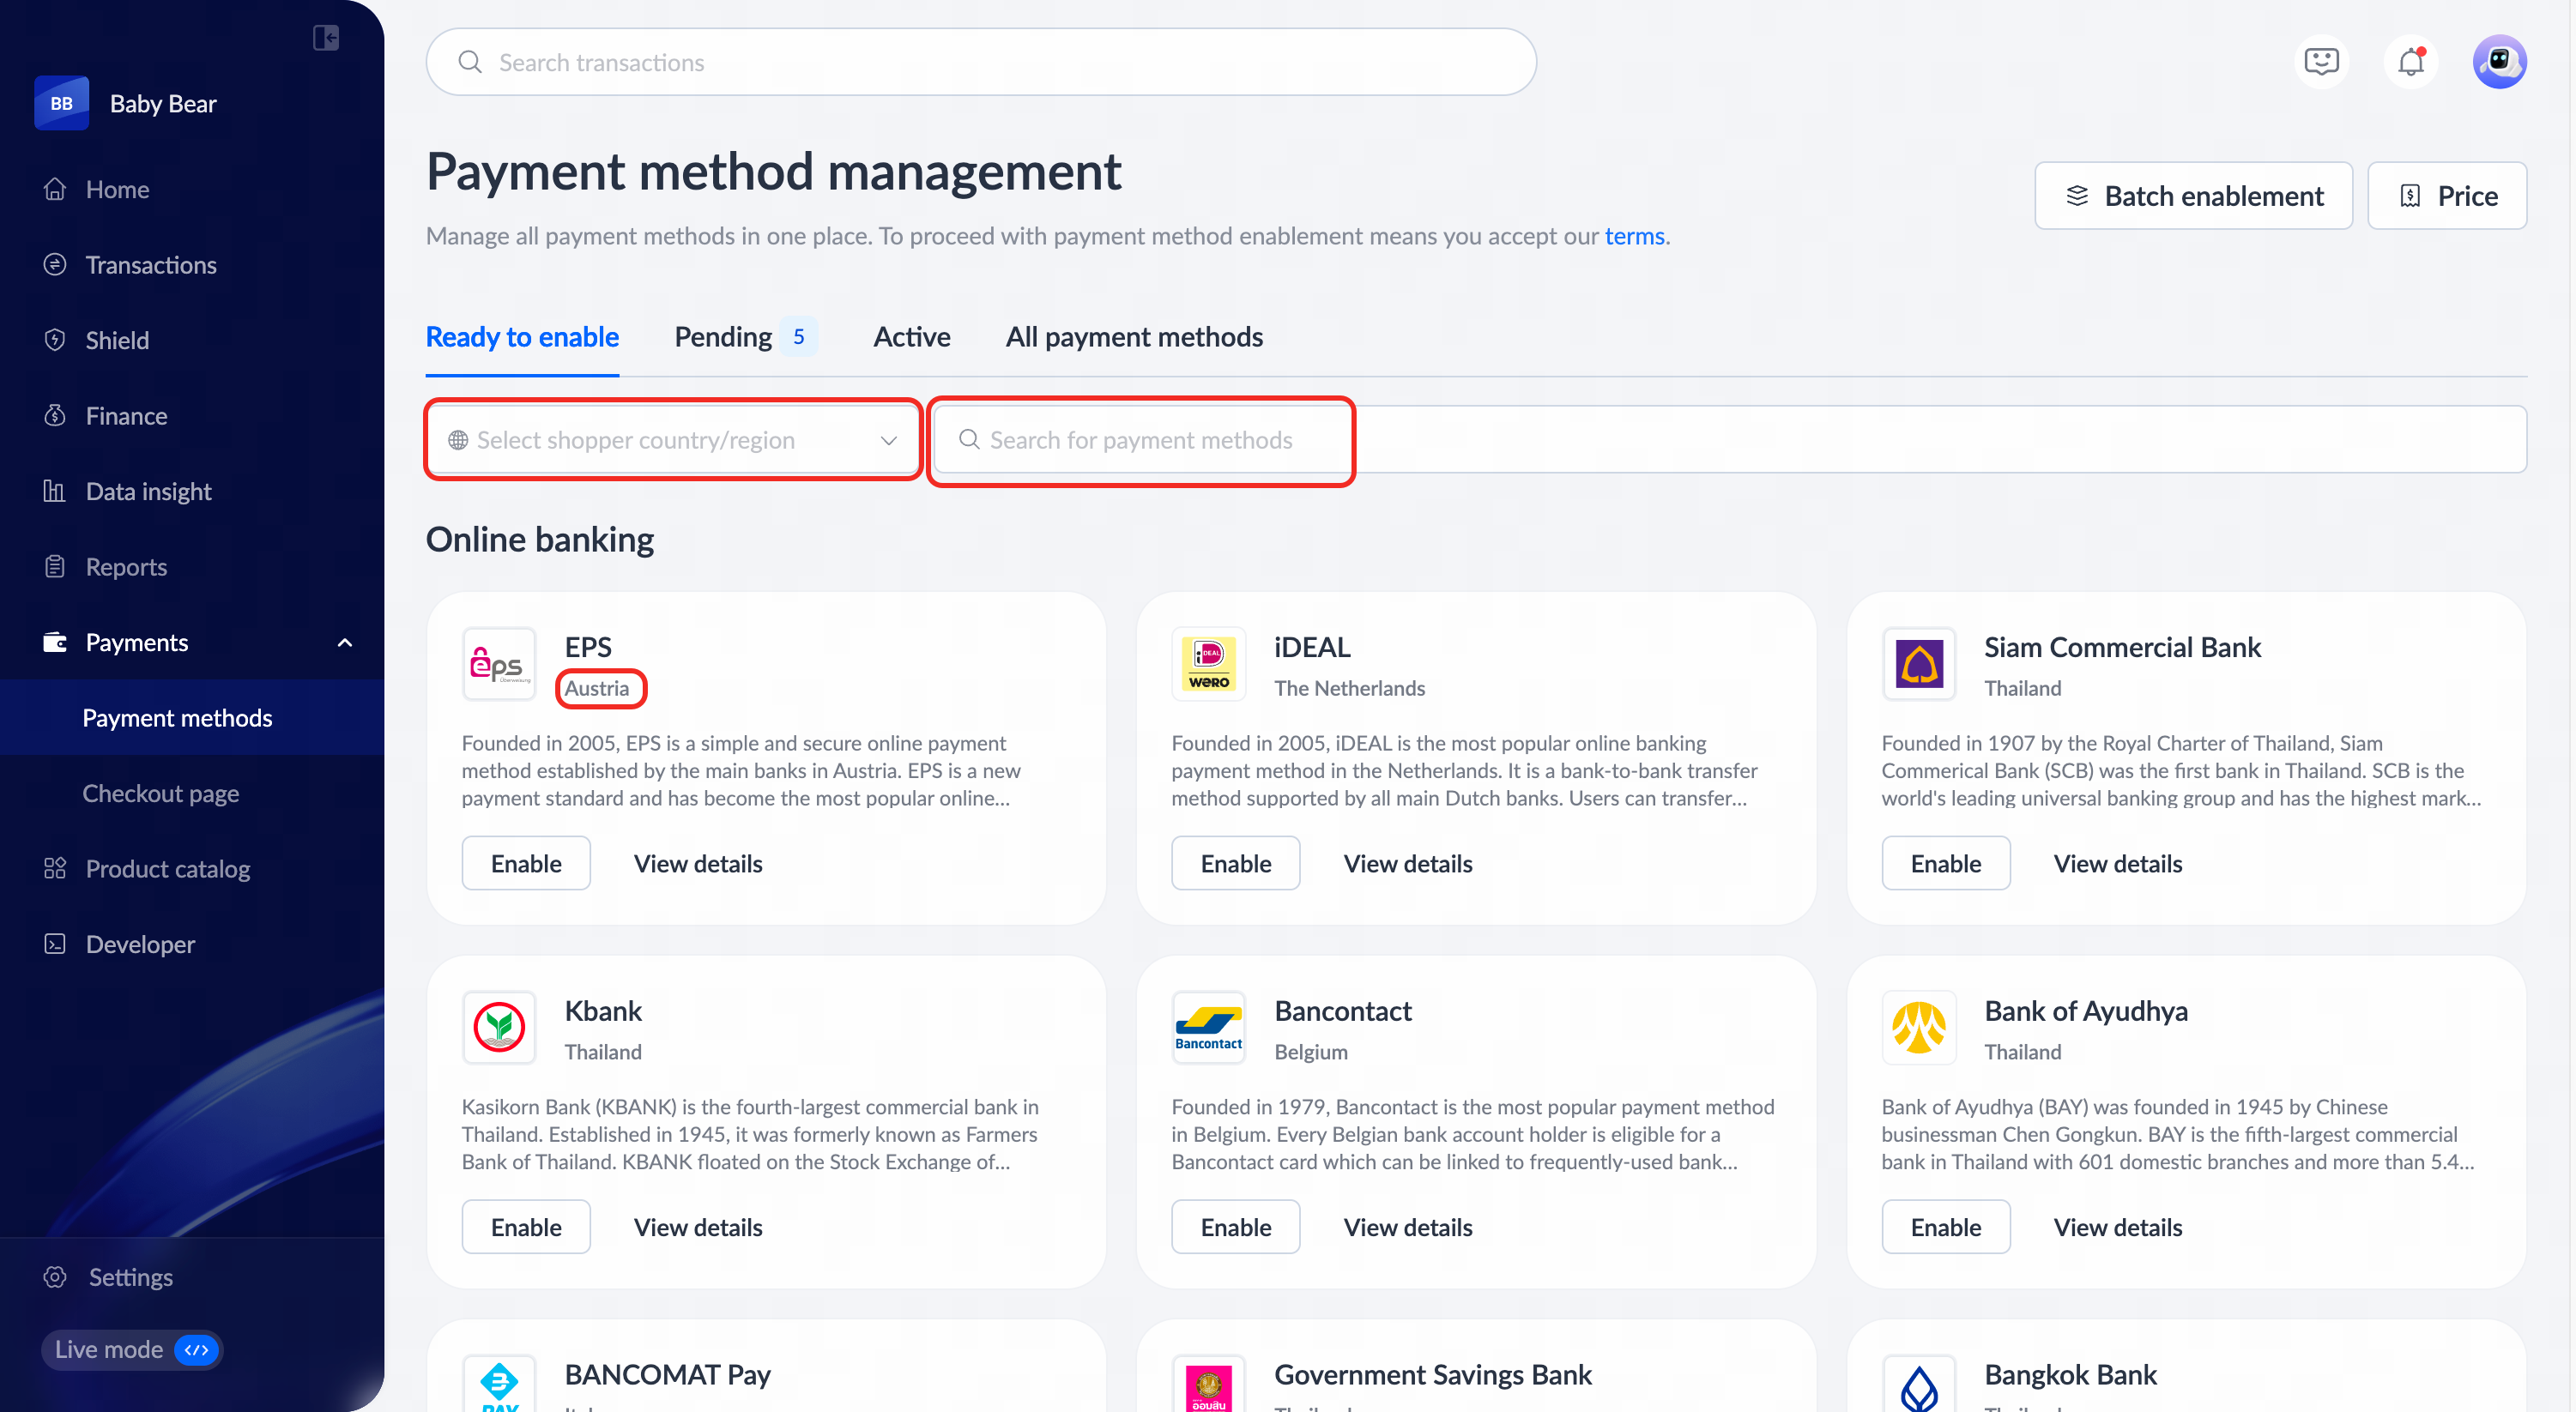
Task: View details for Bancontact
Action: click(1407, 1227)
